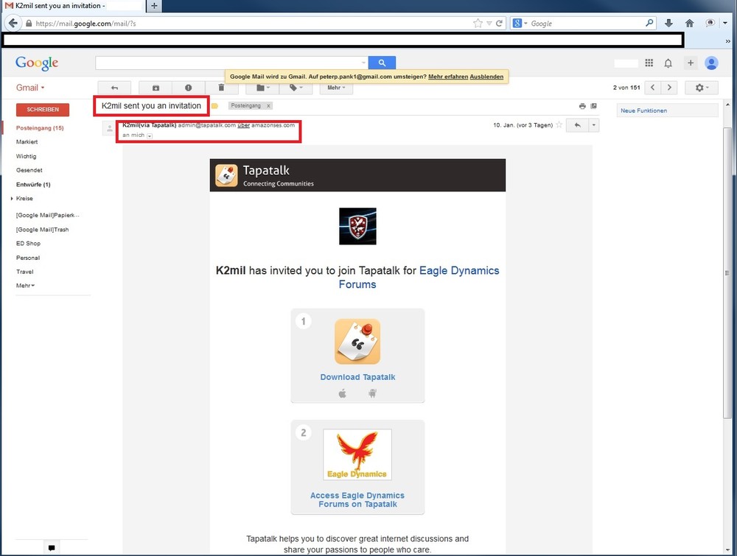737x556 pixels.
Task: Open the [Google Mail]Papierk... label
Action: click(x=47, y=215)
